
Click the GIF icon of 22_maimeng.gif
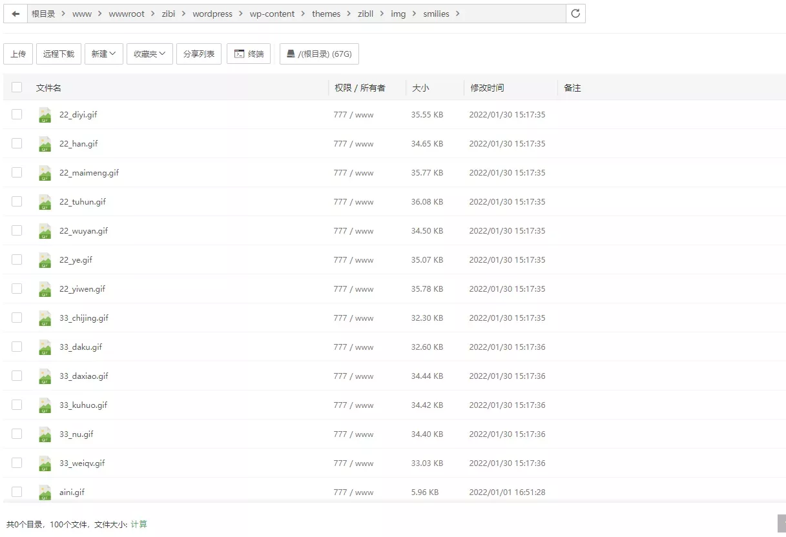tap(45, 173)
